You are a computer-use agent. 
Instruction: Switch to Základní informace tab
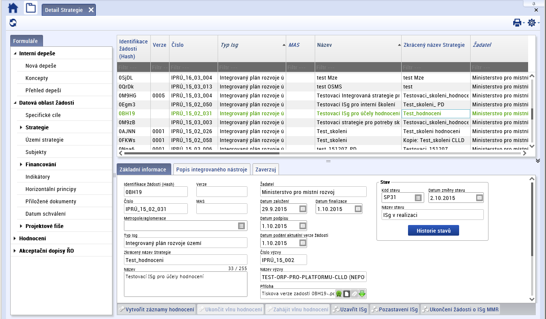point(144,169)
